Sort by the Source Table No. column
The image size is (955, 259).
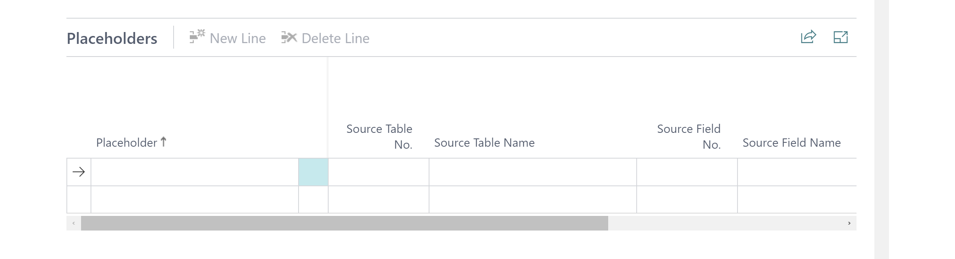pos(379,136)
